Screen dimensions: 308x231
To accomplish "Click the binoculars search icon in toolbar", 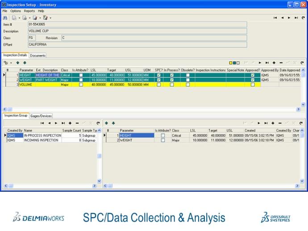I will (x=5, y=18).
